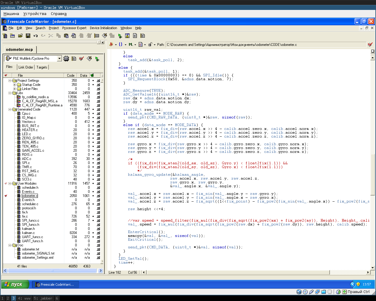Open the Processor Expert menu
The height and width of the screenshot is (301, 376).
74,28
